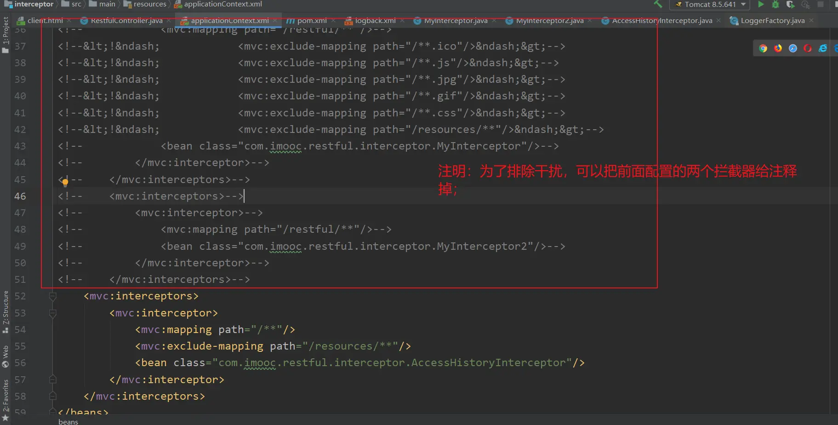Toggle the Web tool window

coord(6,356)
